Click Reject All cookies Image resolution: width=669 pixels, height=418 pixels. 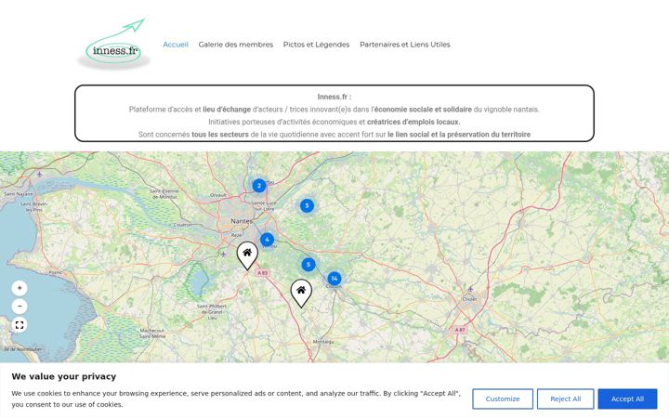tap(565, 398)
